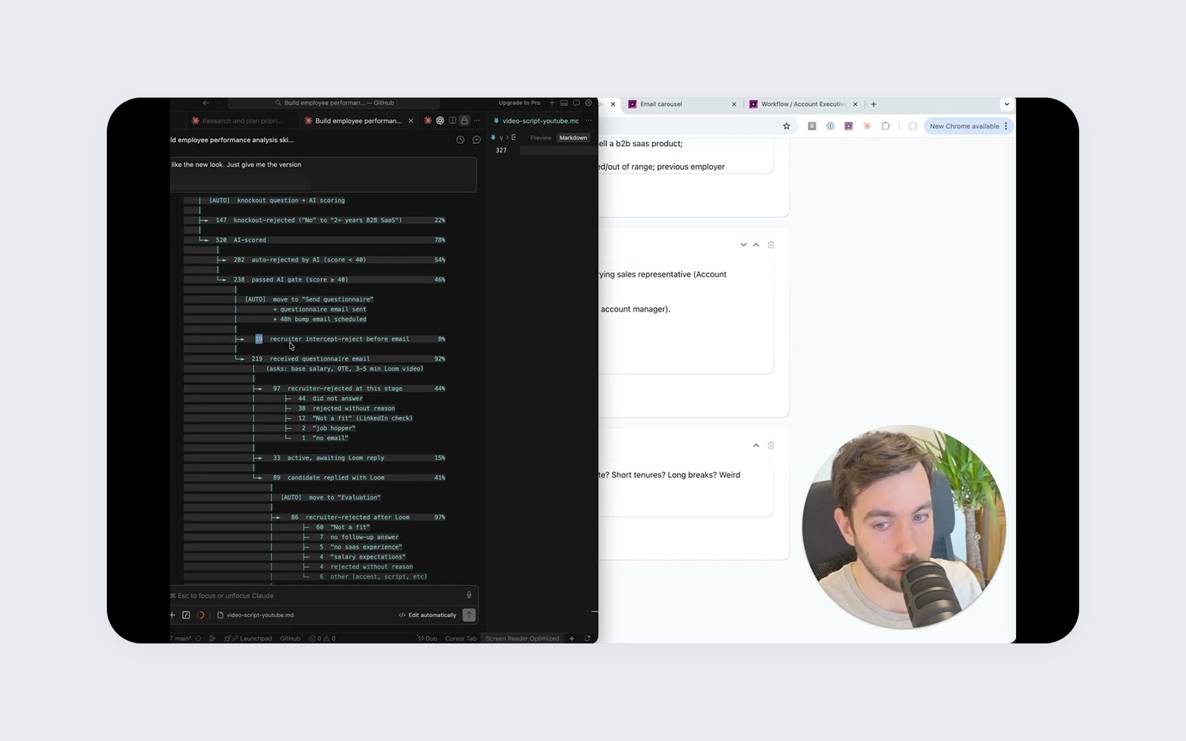The image size is (1186, 741).
Task: Split the editor with the split-pane icon
Action: (x=452, y=120)
